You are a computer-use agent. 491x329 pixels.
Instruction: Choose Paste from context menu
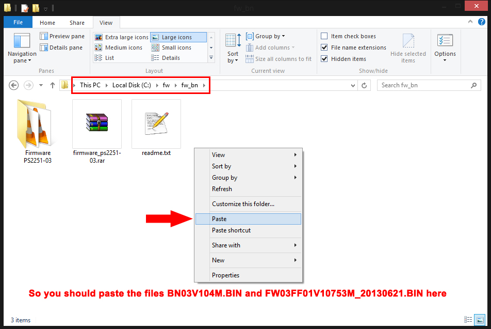(248, 219)
